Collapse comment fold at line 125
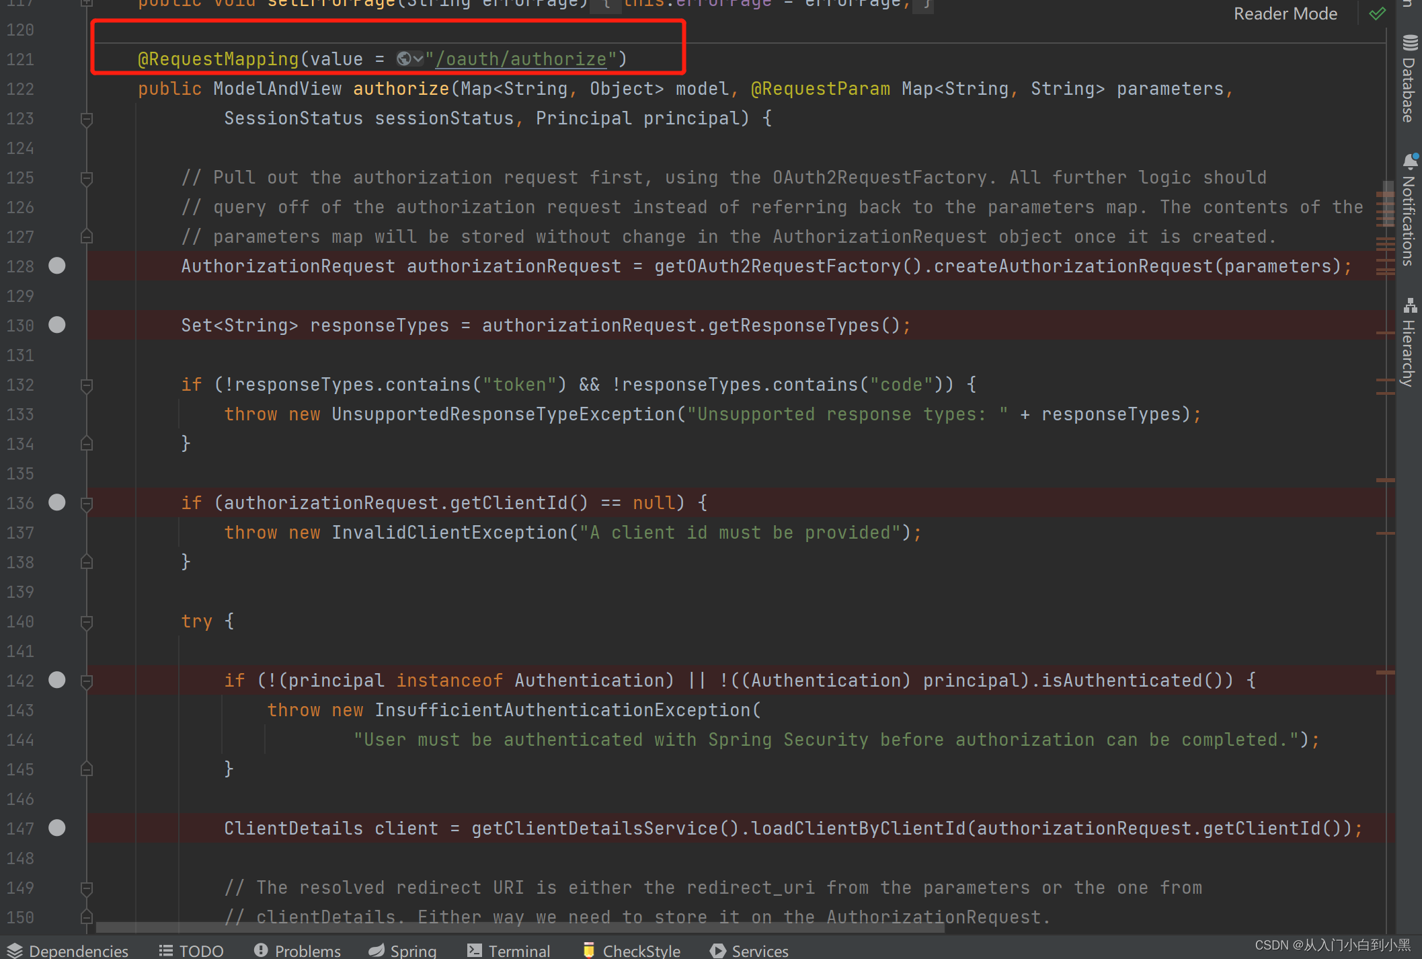Image resolution: width=1422 pixels, height=959 pixels. point(87,178)
